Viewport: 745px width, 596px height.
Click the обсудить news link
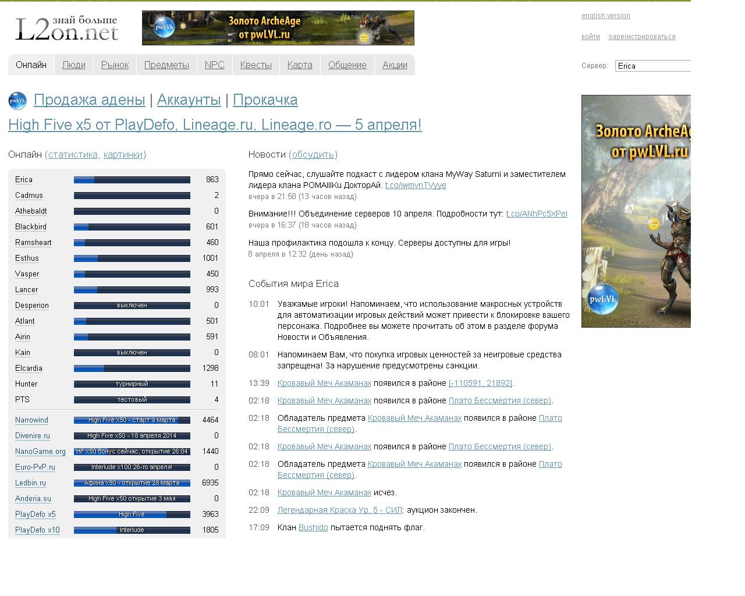coord(313,155)
